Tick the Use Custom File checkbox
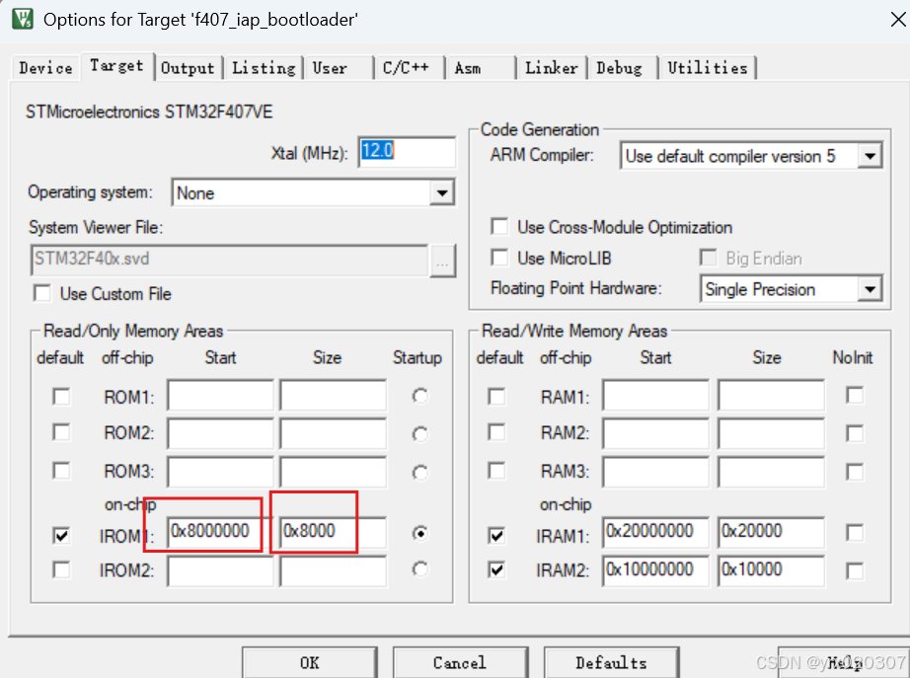 point(41,293)
